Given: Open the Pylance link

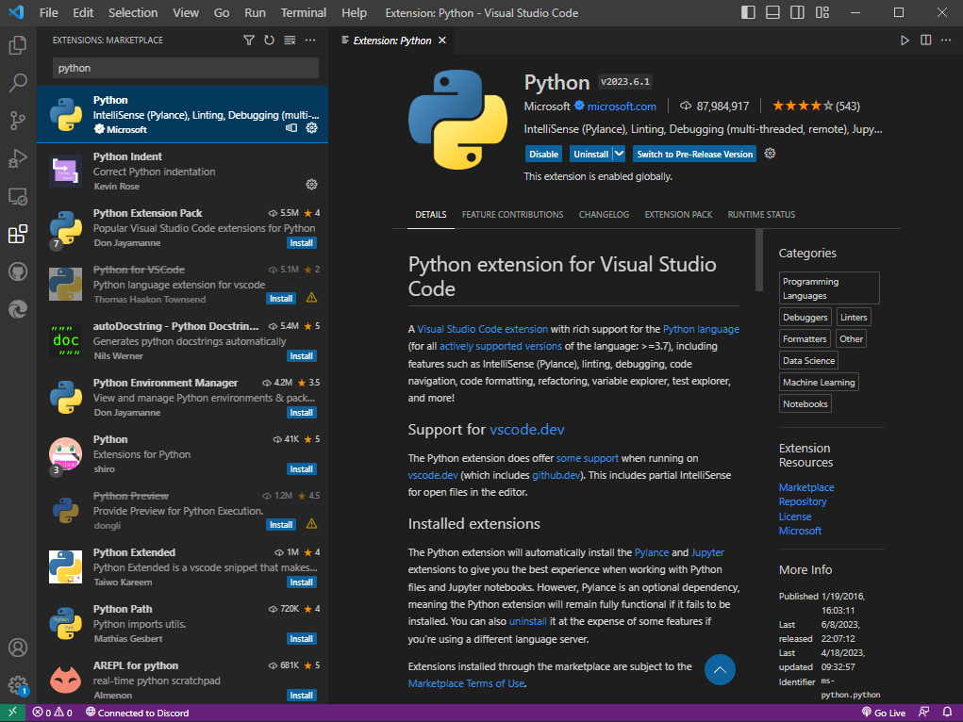Looking at the screenshot, I should (652, 552).
